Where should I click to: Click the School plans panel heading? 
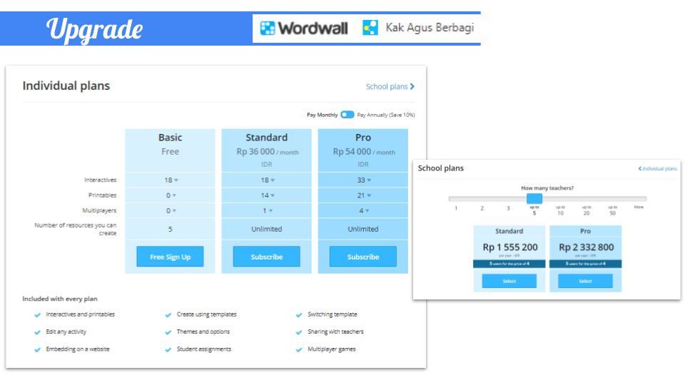pos(441,168)
